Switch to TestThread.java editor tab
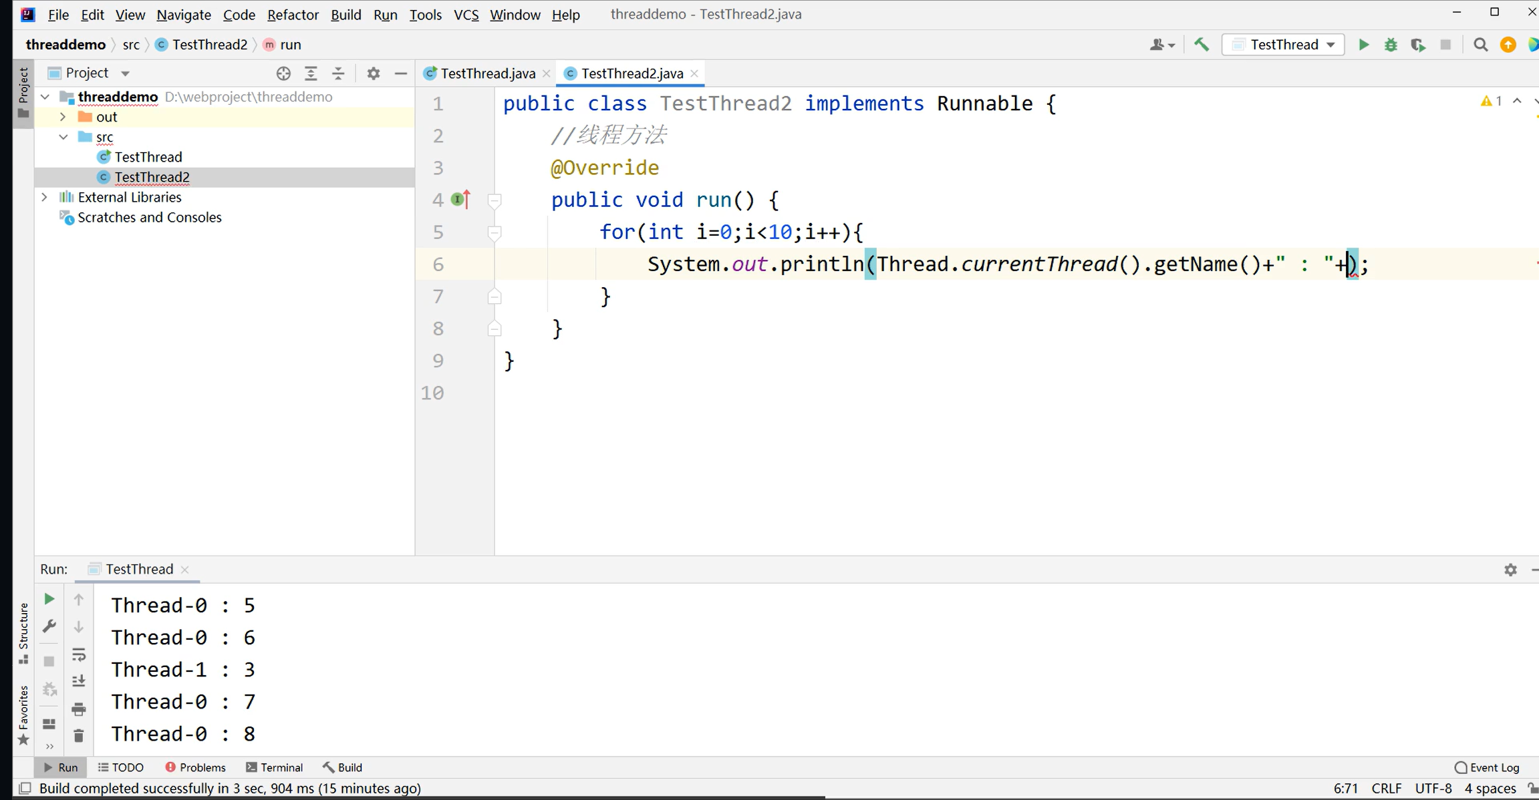This screenshot has height=800, width=1539. [487, 73]
